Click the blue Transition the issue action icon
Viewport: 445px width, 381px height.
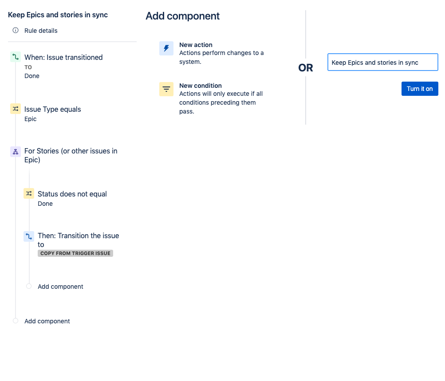click(x=28, y=236)
